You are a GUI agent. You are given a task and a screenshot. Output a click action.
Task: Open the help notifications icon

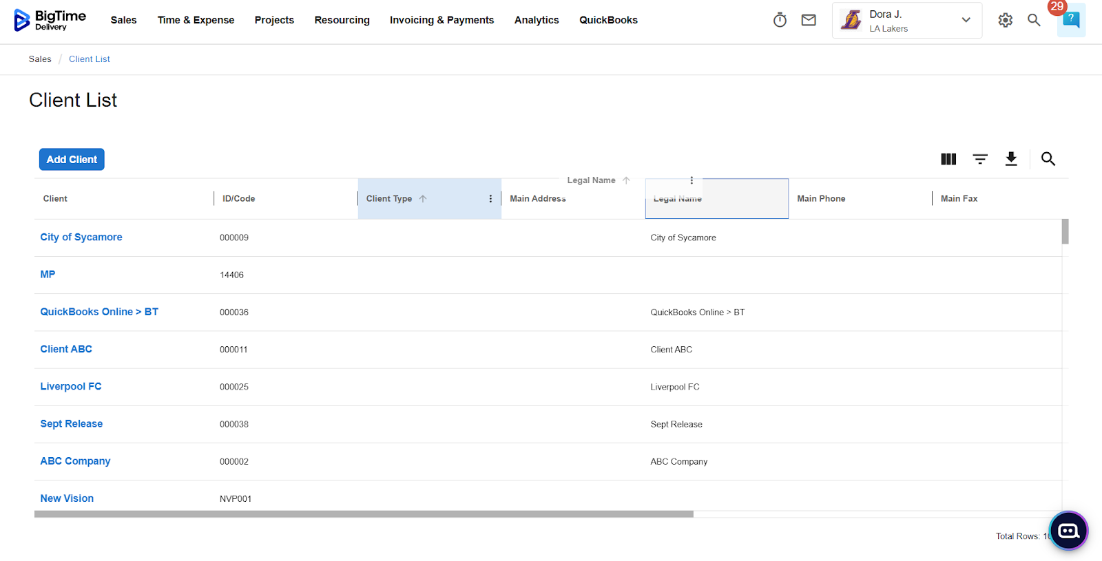[1071, 19]
